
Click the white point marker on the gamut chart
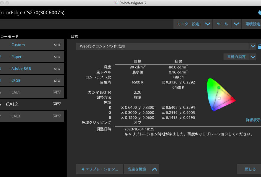[219, 98]
